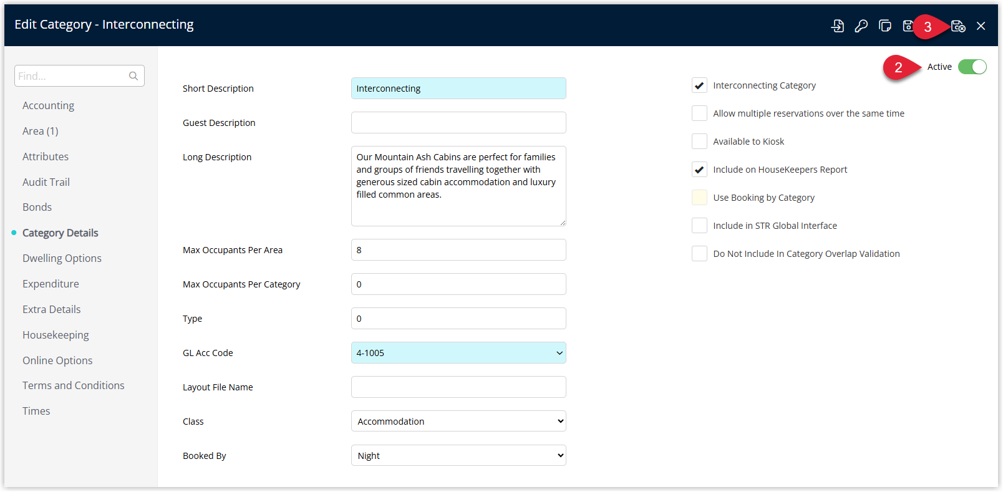The image size is (1003, 492).
Task: Open the key icon in header
Action: [x=861, y=26]
